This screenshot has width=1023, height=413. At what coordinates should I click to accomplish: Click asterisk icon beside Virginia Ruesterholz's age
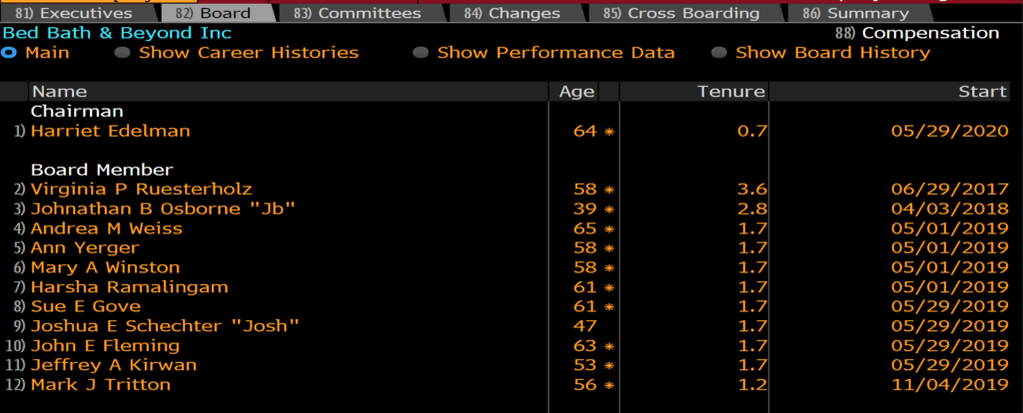click(609, 191)
